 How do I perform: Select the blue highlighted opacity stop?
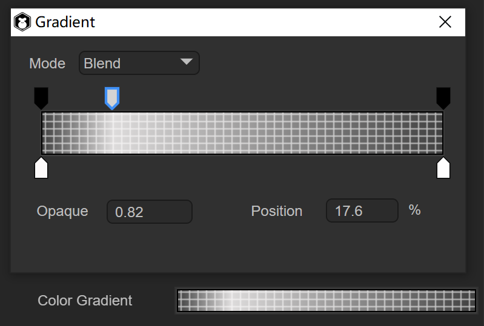112,97
